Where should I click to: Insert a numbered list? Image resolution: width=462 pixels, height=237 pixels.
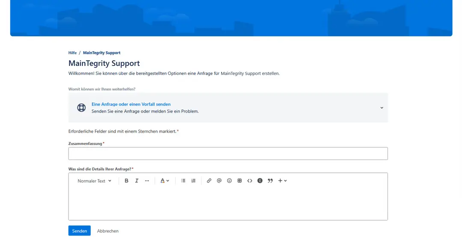point(193,181)
